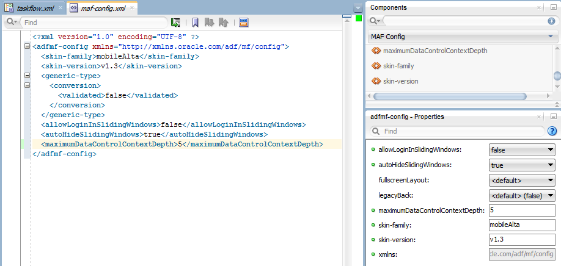Click the maximumDataControlContextDepth line in the editor
The width and height of the screenshot is (561, 266).
coord(182,144)
